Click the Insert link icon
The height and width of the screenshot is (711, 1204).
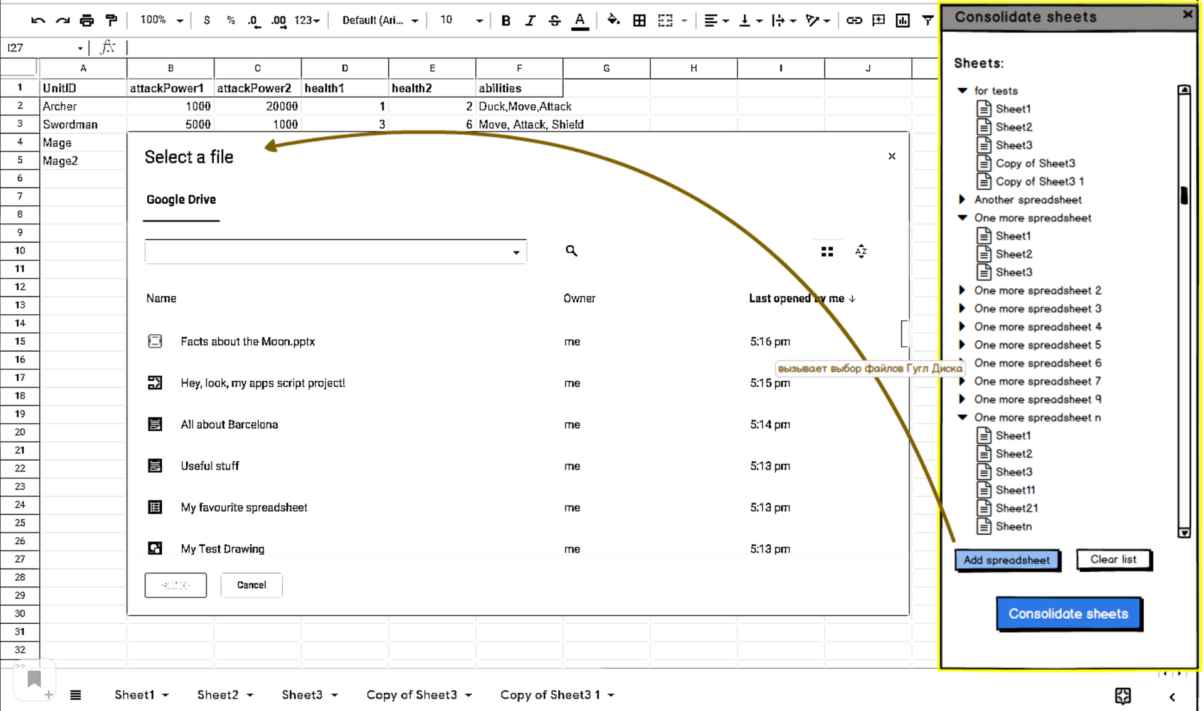[x=853, y=21]
